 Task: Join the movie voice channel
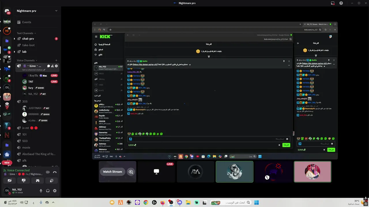tap(37, 147)
